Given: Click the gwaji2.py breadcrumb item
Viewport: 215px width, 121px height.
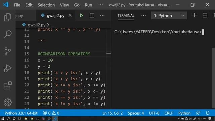Looking at the screenshot, I should (x=37, y=25).
